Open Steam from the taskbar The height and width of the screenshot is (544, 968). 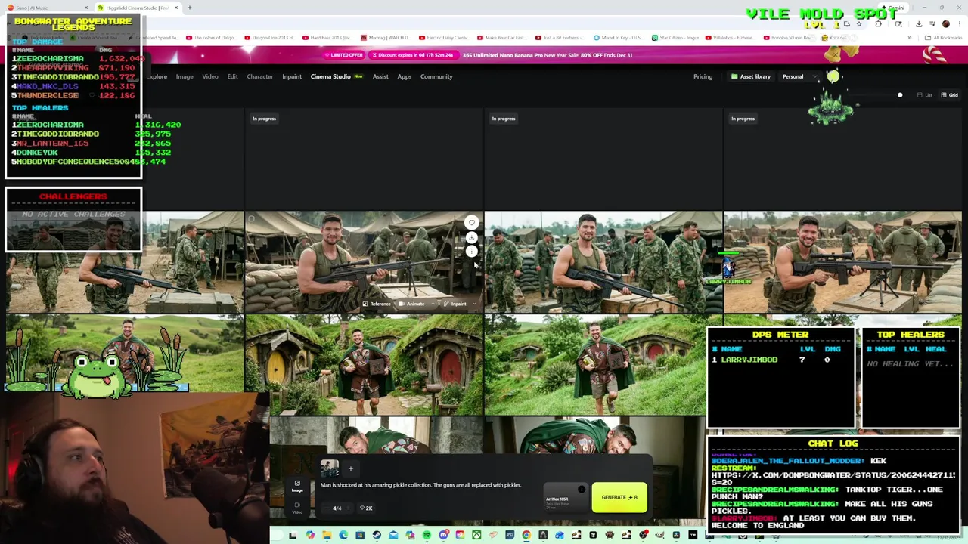pos(377,536)
